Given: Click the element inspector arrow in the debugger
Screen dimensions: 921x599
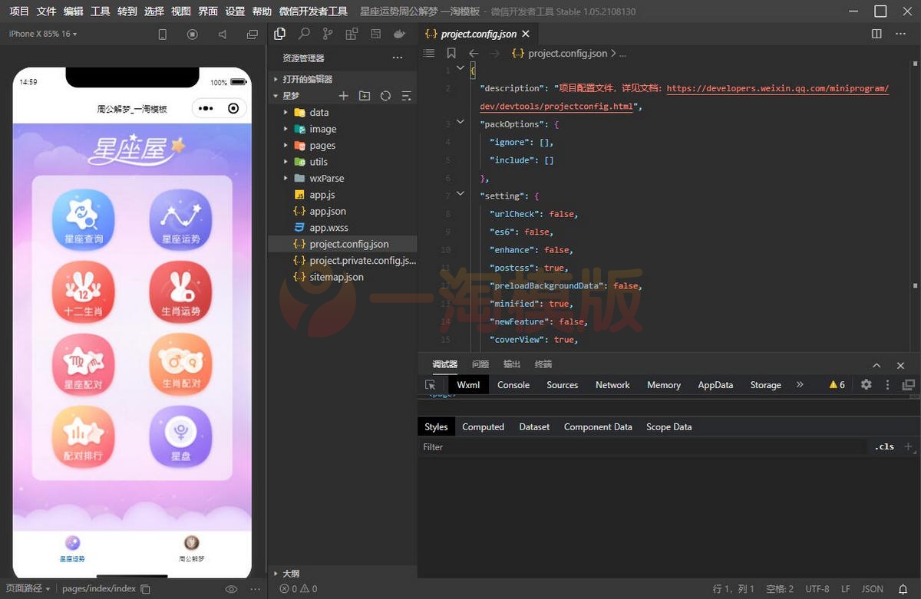Looking at the screenshot, I should (431, 385).
